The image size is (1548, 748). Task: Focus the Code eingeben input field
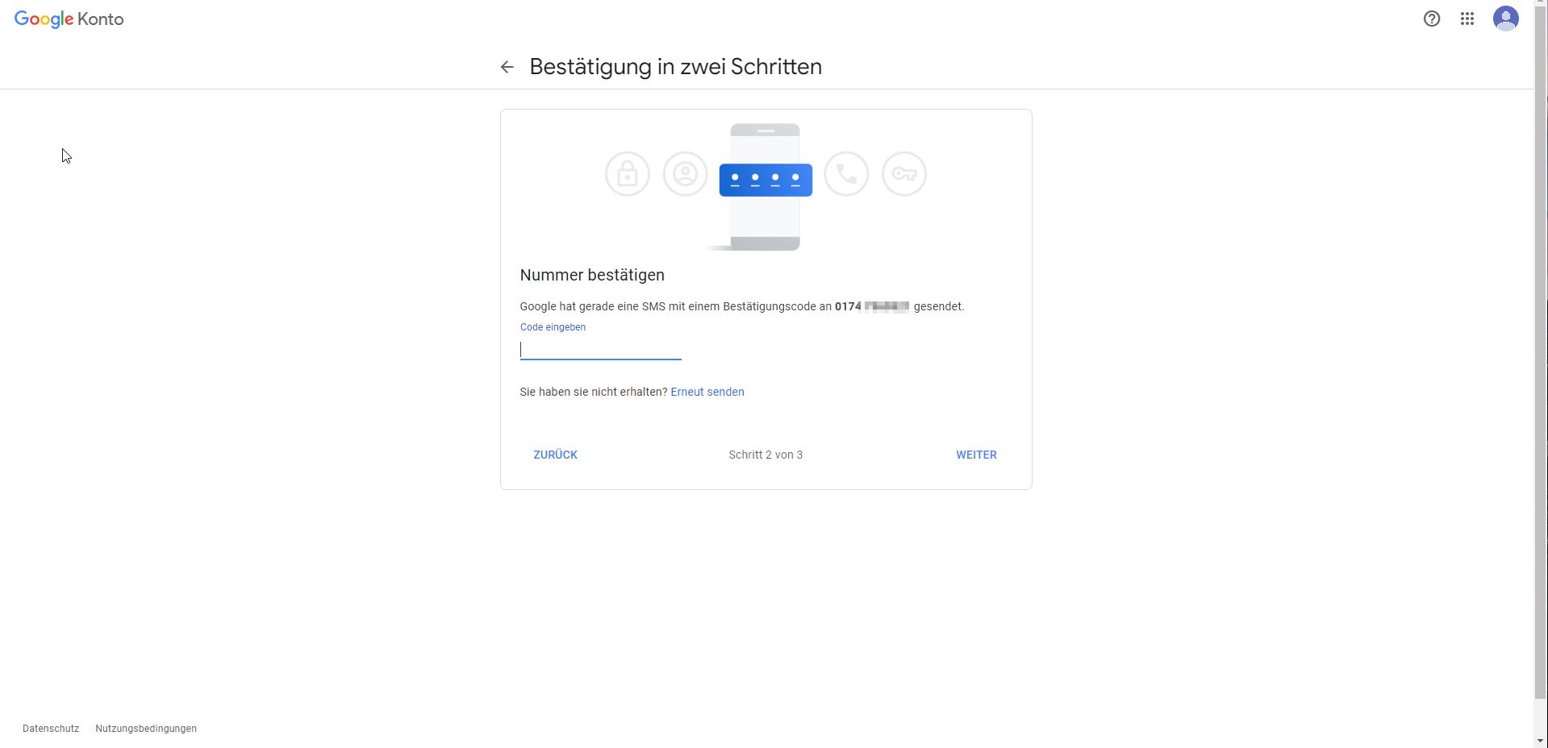coord(601,350)
